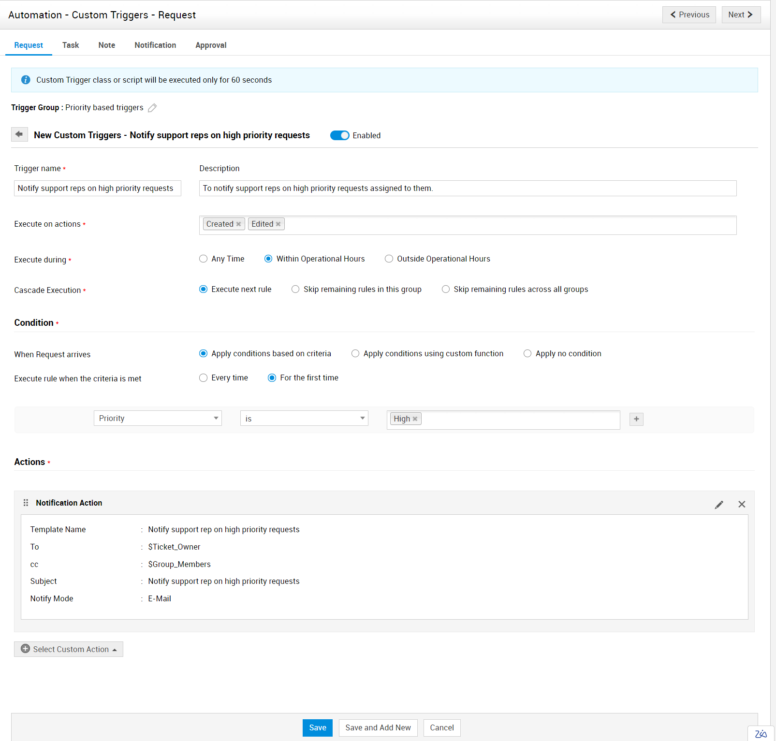Open the Approval tab
776x741 pixels.
[211, 45]
